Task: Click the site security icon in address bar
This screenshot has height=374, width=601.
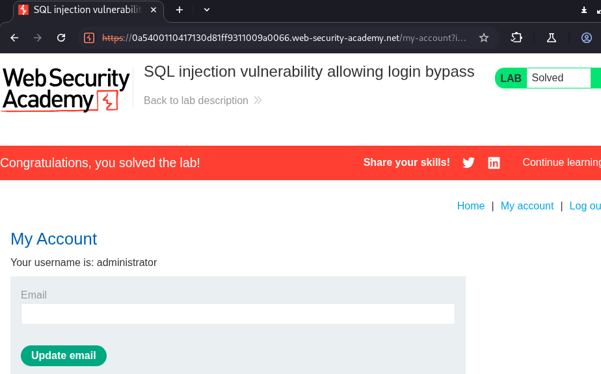Action: (x=89, y=38)
